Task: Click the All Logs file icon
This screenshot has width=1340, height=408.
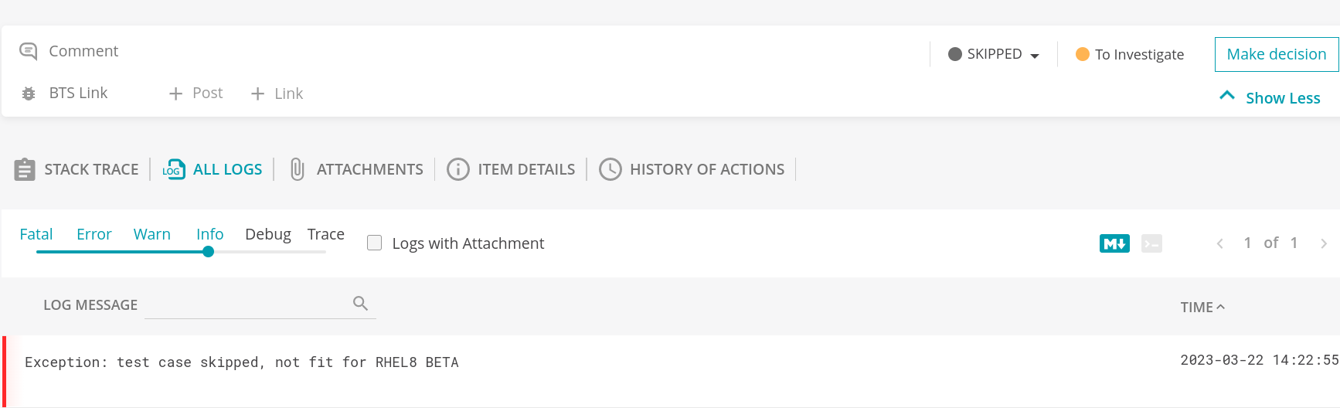Action: click(174, 169)
